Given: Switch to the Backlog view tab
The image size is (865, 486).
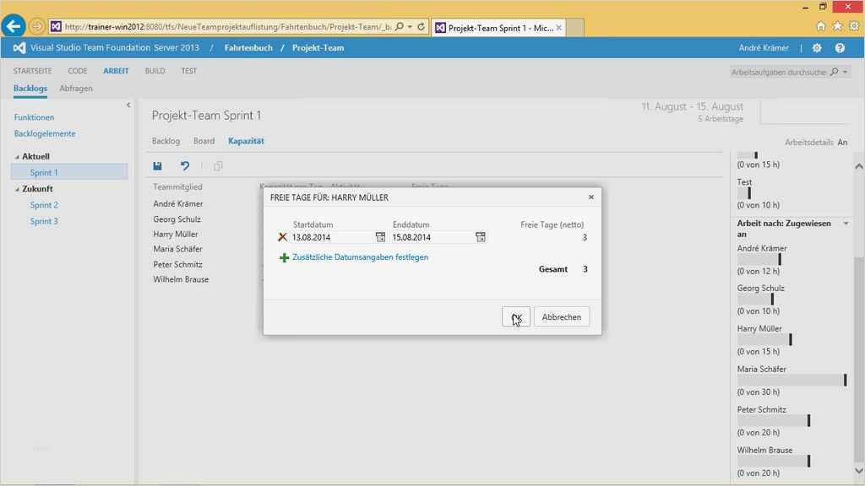Looking at the screenshot, I should [166, 141].
